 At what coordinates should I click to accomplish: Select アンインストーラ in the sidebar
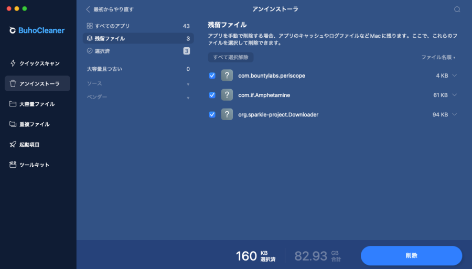[37, 83]
